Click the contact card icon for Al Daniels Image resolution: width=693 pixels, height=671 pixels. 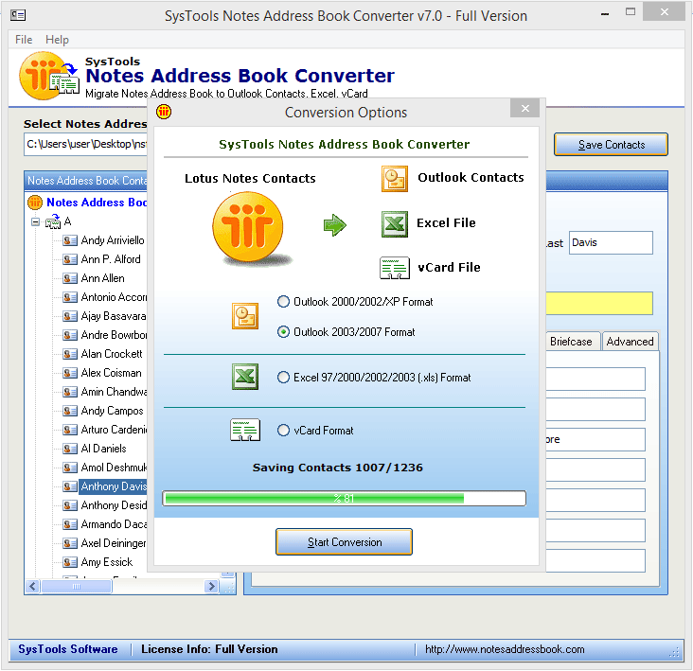70,450
